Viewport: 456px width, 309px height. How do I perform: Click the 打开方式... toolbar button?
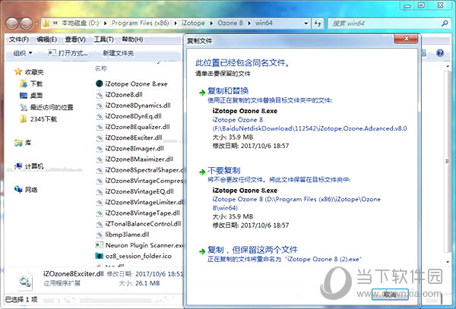(x=68, y=53)
